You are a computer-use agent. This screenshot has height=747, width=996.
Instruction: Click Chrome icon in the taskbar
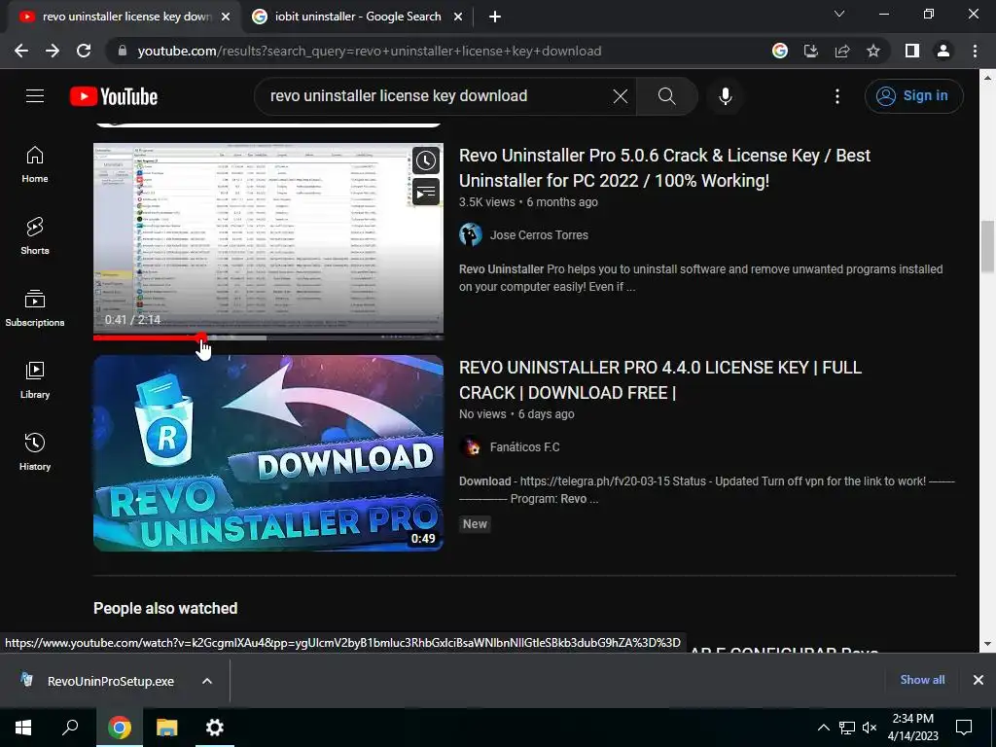[x=119, y=728]
